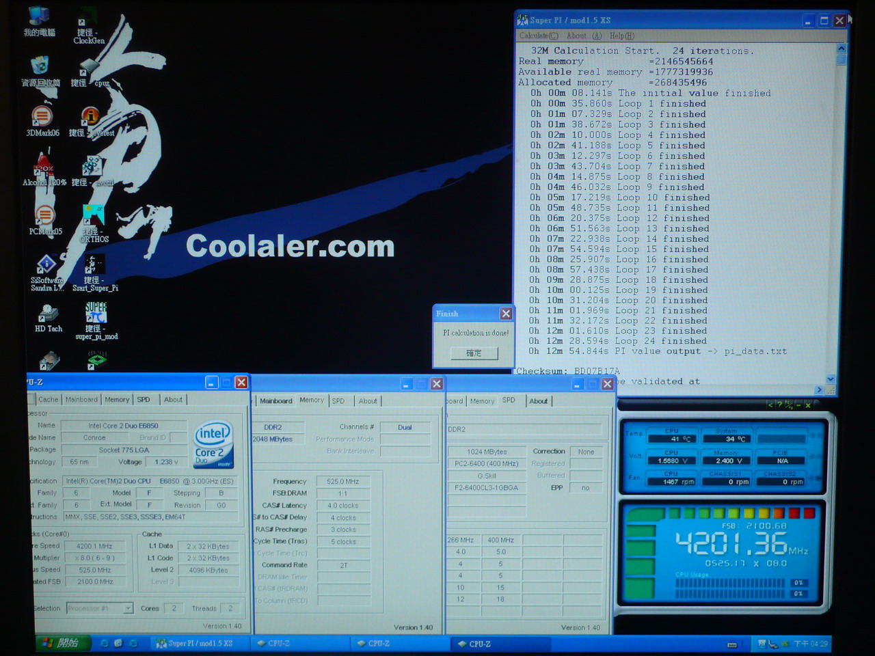The width and height of the screenshot is (875, 656).
Task: Open the Calculate menu in Super PI
Action: pyautogui.click(x=538, y=36)
